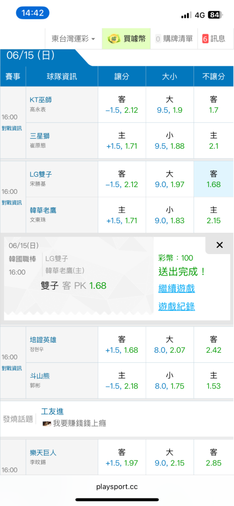The width and height of the screenshot is (234, 506).
Task: Choose under 8.0, 1.75 for 斗山熊 game
Action: (169, 381)
